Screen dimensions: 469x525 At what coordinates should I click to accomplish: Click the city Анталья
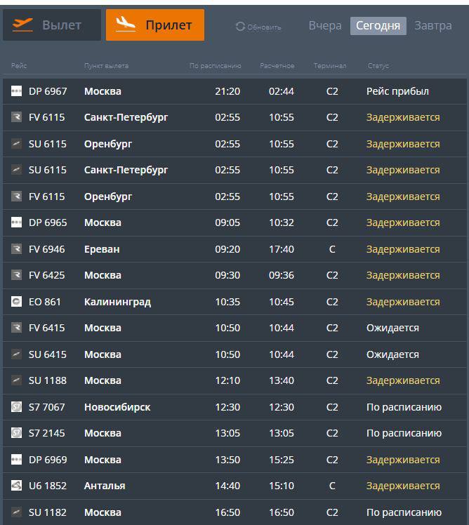(x=105, y=486)
